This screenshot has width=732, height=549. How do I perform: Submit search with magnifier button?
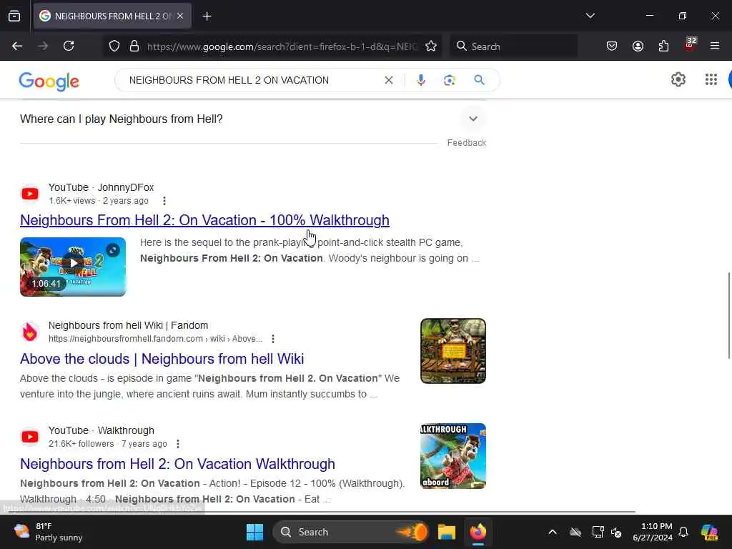[x=479, y=80]
